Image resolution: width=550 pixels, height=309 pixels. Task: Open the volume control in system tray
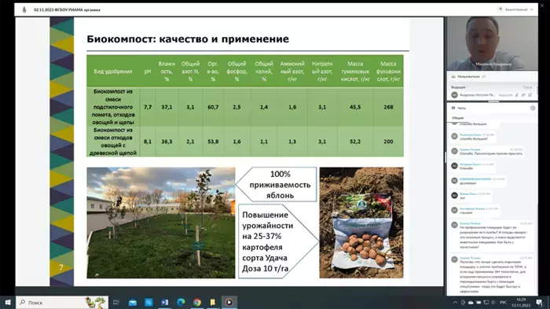pos(493,303)
